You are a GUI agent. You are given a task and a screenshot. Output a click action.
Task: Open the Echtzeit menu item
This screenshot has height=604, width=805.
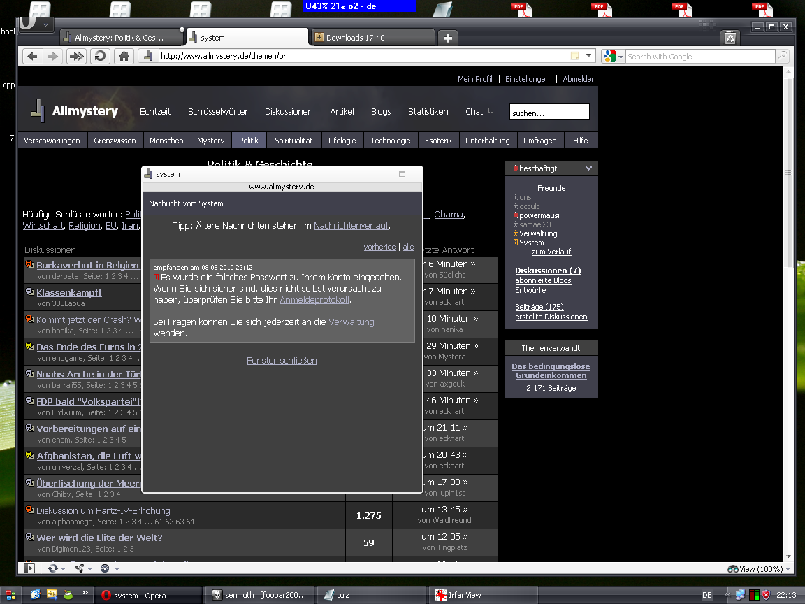click(x=155, y=111)
